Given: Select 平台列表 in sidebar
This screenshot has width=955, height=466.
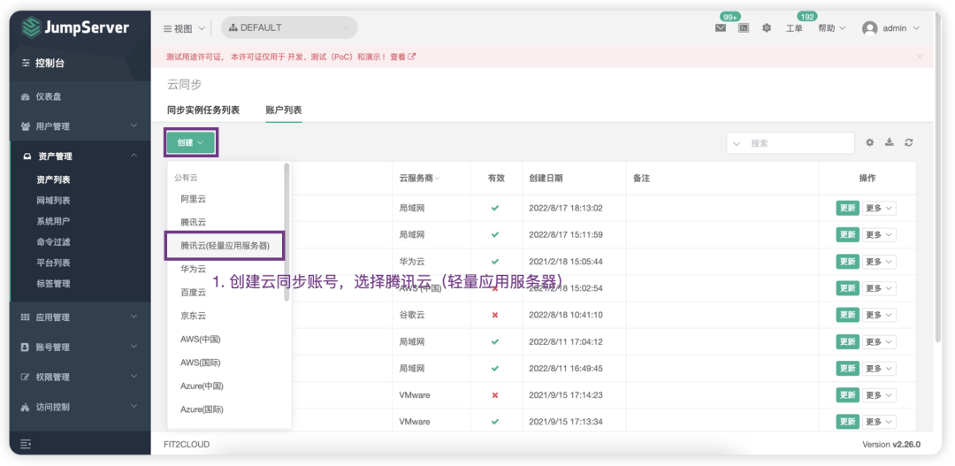Looking at the screenshot, I should [x=53, y=263].
